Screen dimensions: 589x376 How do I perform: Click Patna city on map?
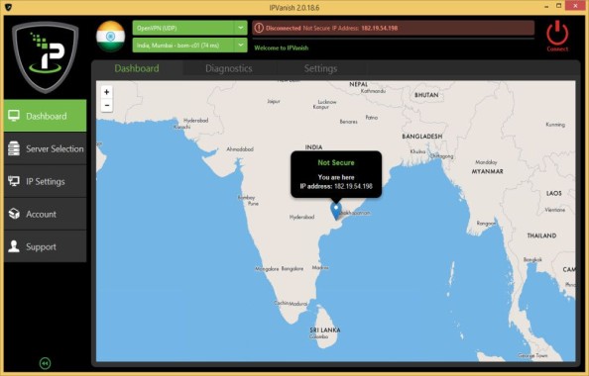tap(372, 118)
